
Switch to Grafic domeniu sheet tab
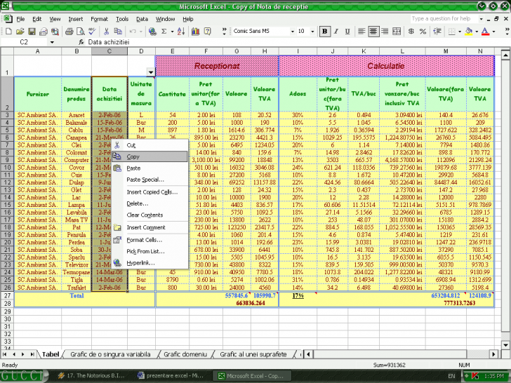click(x=185, y=354)
